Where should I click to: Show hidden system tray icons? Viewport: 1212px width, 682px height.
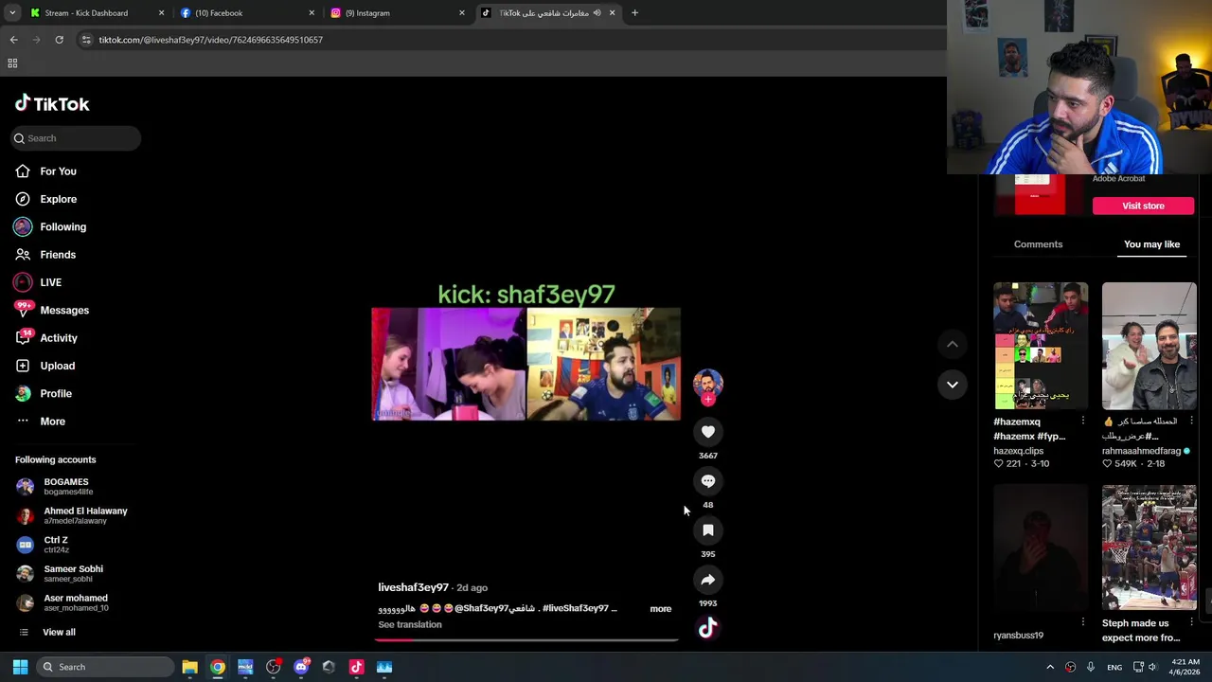coord(1049,667)
